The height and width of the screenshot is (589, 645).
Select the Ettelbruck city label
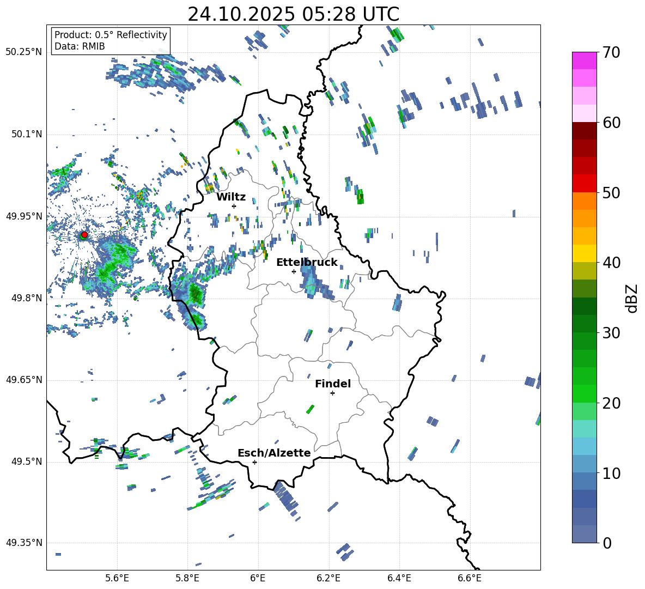pos(307,262)
